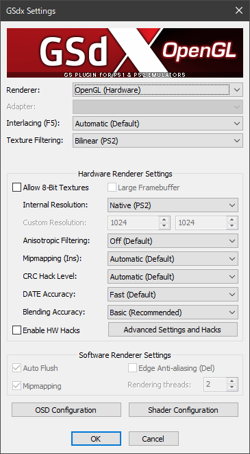Image resolution: width=250 pixels, height=454 pixels.
Task: Open Shader Configuration
Action: [184, 410]
